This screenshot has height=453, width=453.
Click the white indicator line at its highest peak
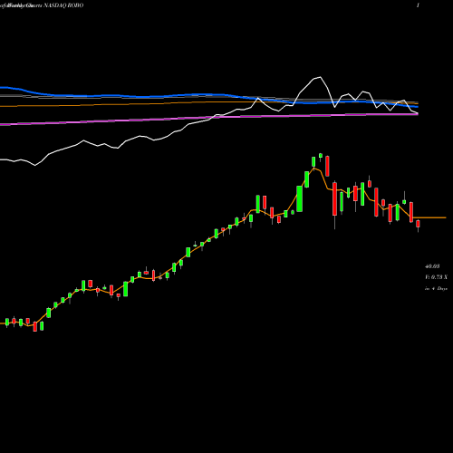pos(320,77)
